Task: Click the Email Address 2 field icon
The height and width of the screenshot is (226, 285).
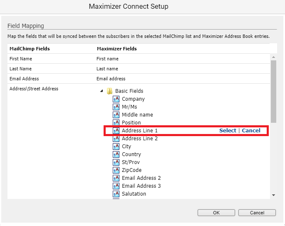Action: coord(116,178)
